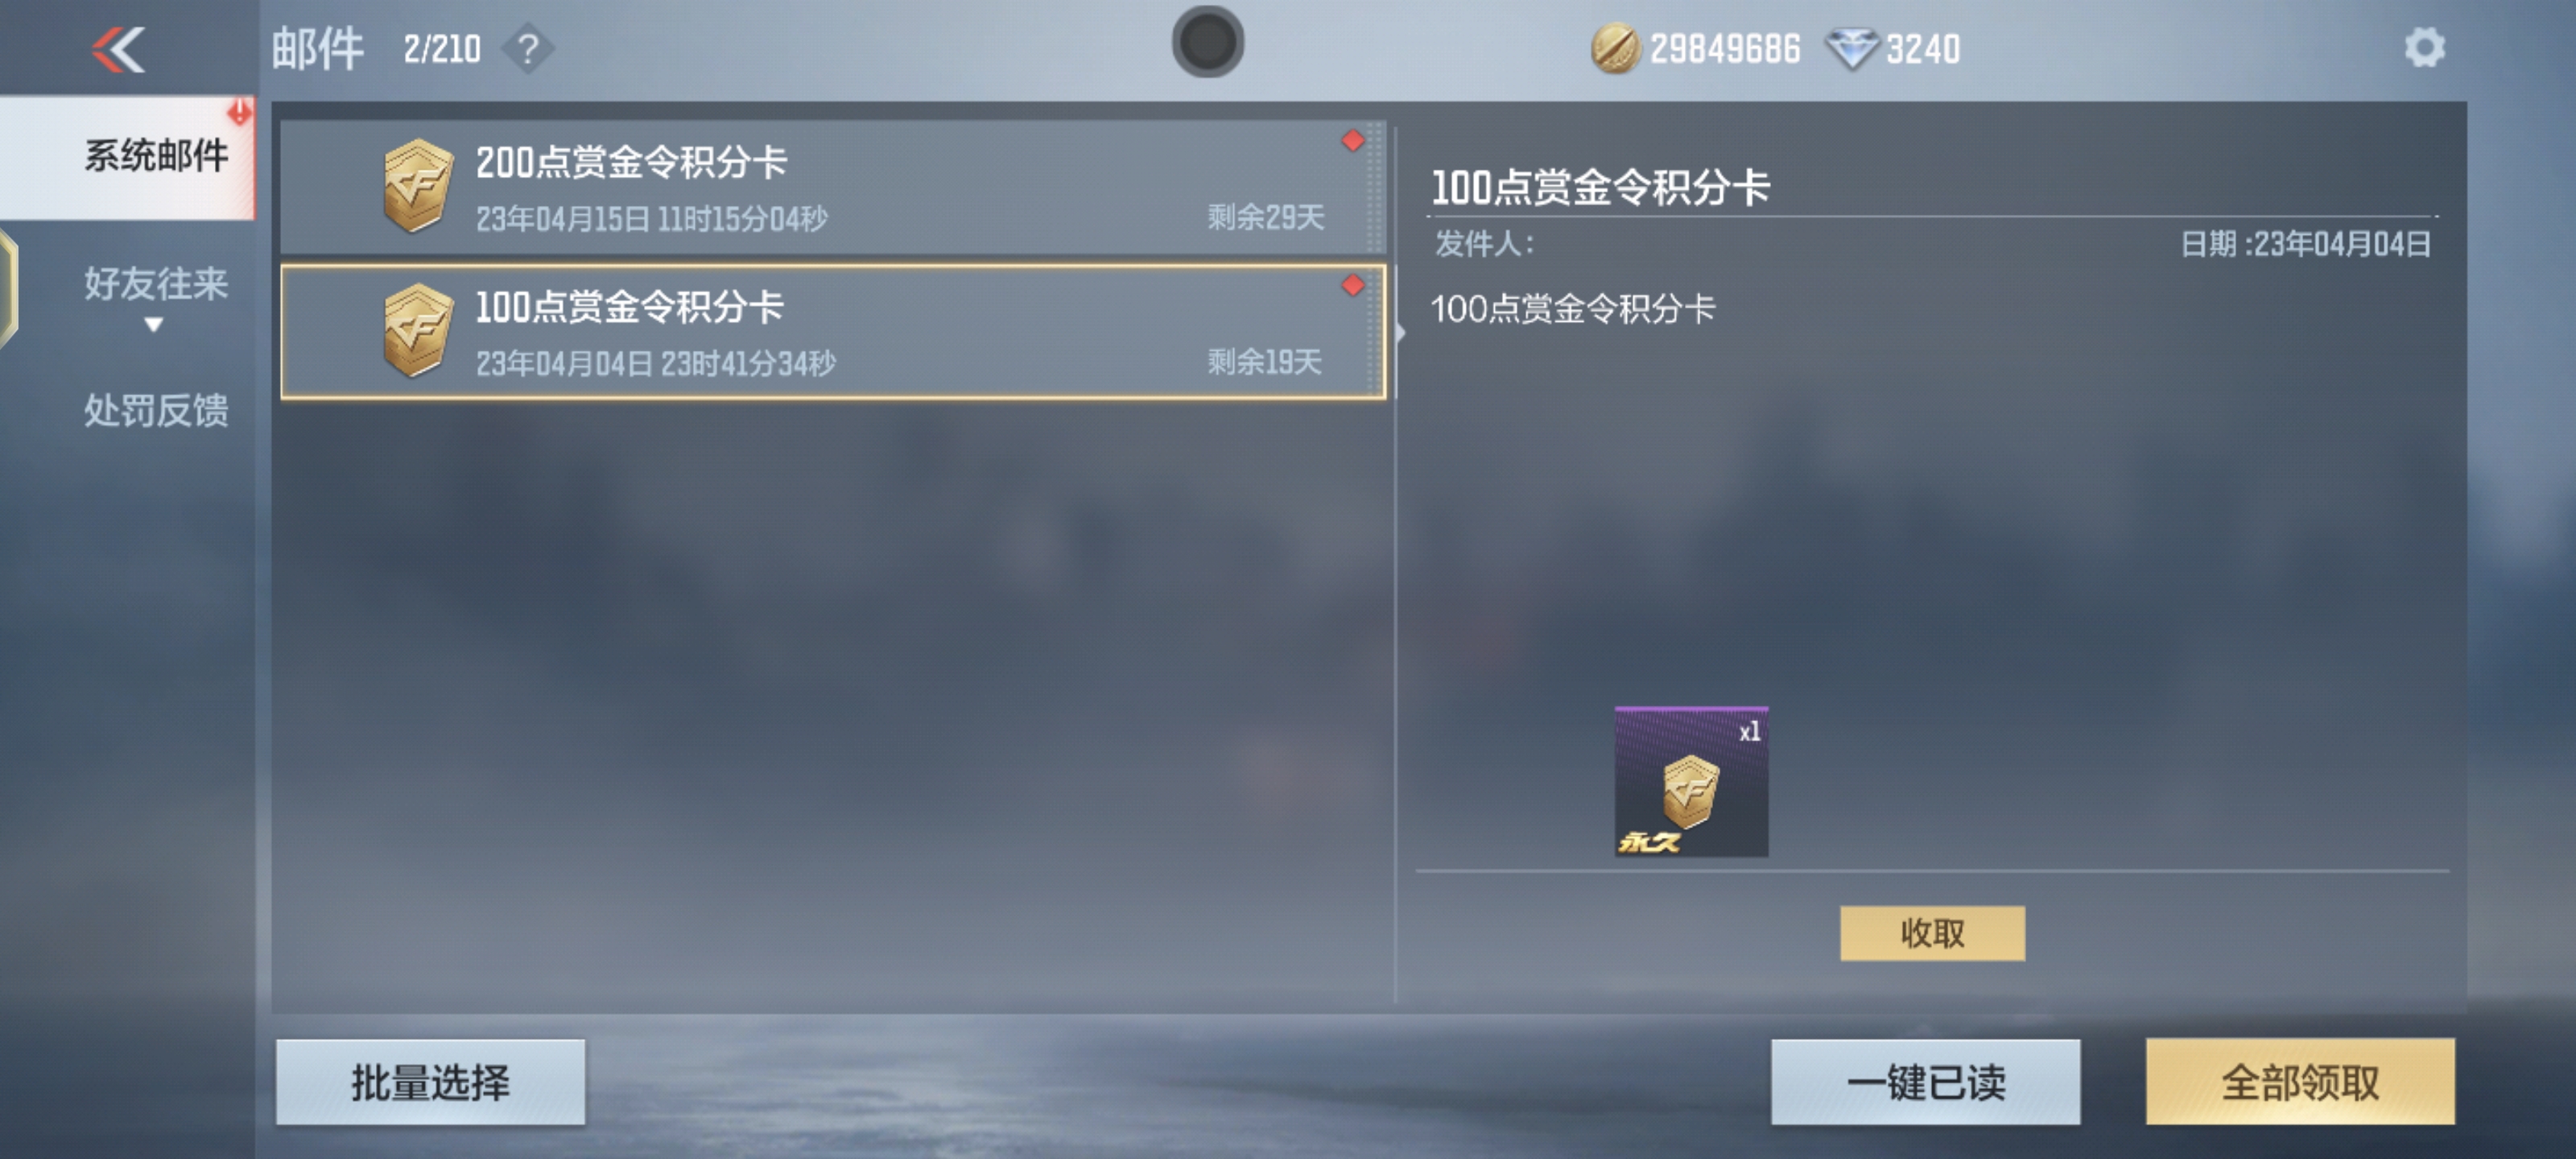Tap the diamond currency icon

point(1852,49)
